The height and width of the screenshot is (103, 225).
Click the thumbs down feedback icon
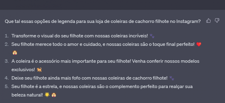click(217, 21)
